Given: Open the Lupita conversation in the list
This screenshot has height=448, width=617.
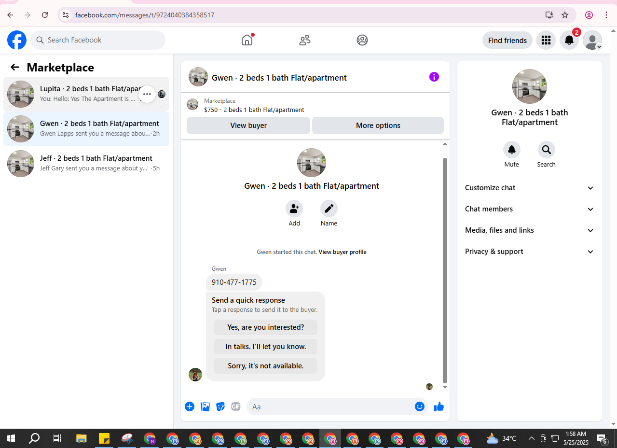Looking at the screenshot, I should (86, 94).
